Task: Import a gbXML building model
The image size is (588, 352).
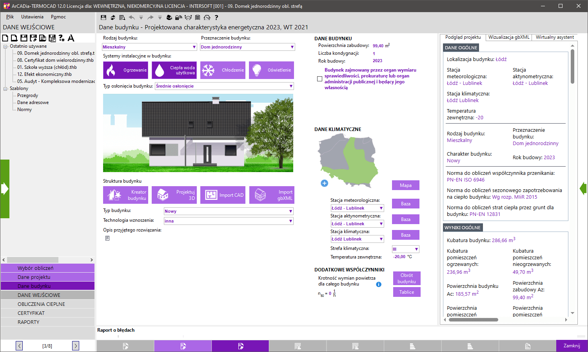Action: pos(271,195)
